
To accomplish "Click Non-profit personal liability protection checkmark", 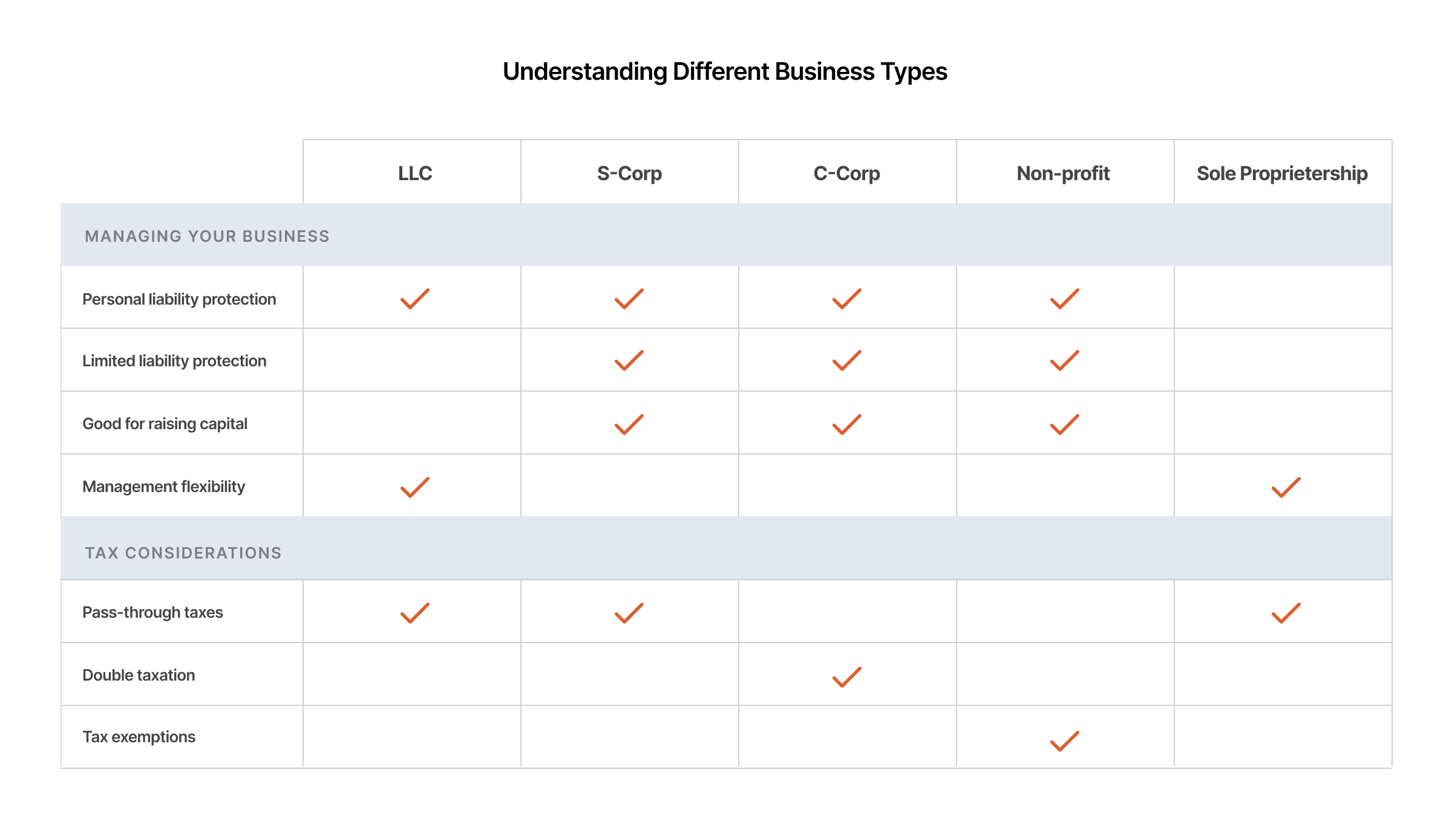I will click(1065, 299).
